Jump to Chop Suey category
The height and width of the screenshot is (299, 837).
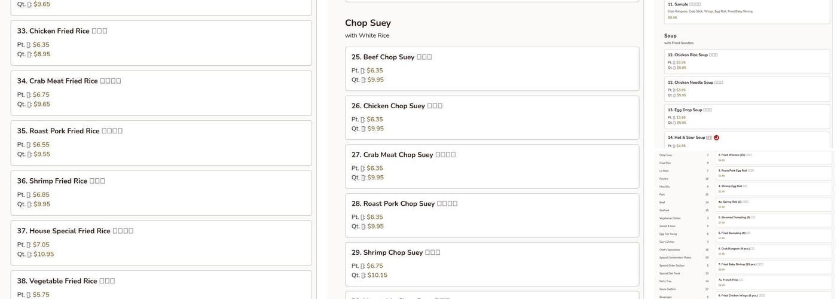tap(665, 155)
